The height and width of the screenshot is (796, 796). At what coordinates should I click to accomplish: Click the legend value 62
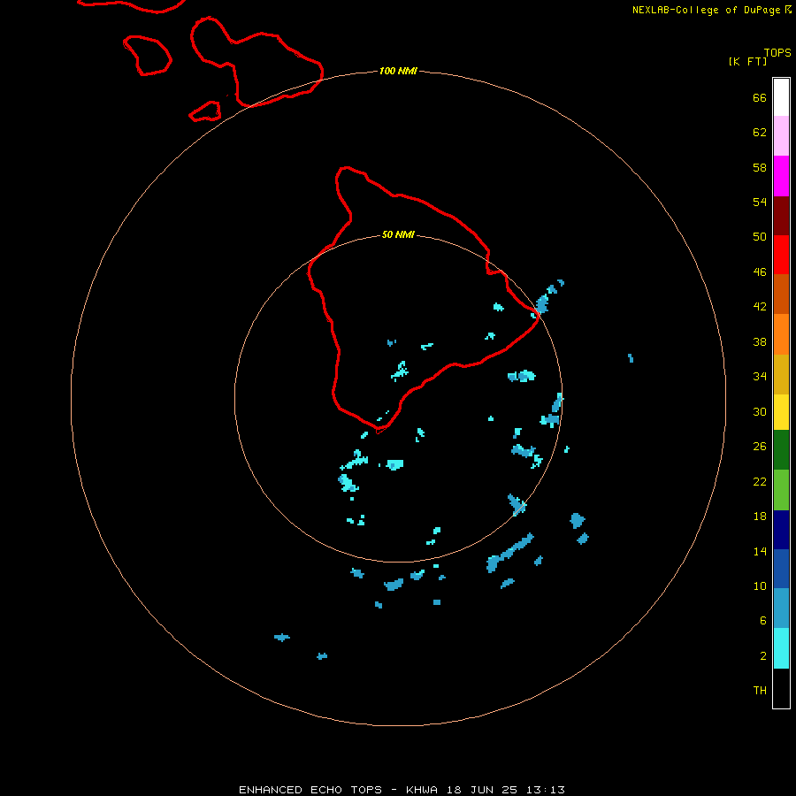760,132
